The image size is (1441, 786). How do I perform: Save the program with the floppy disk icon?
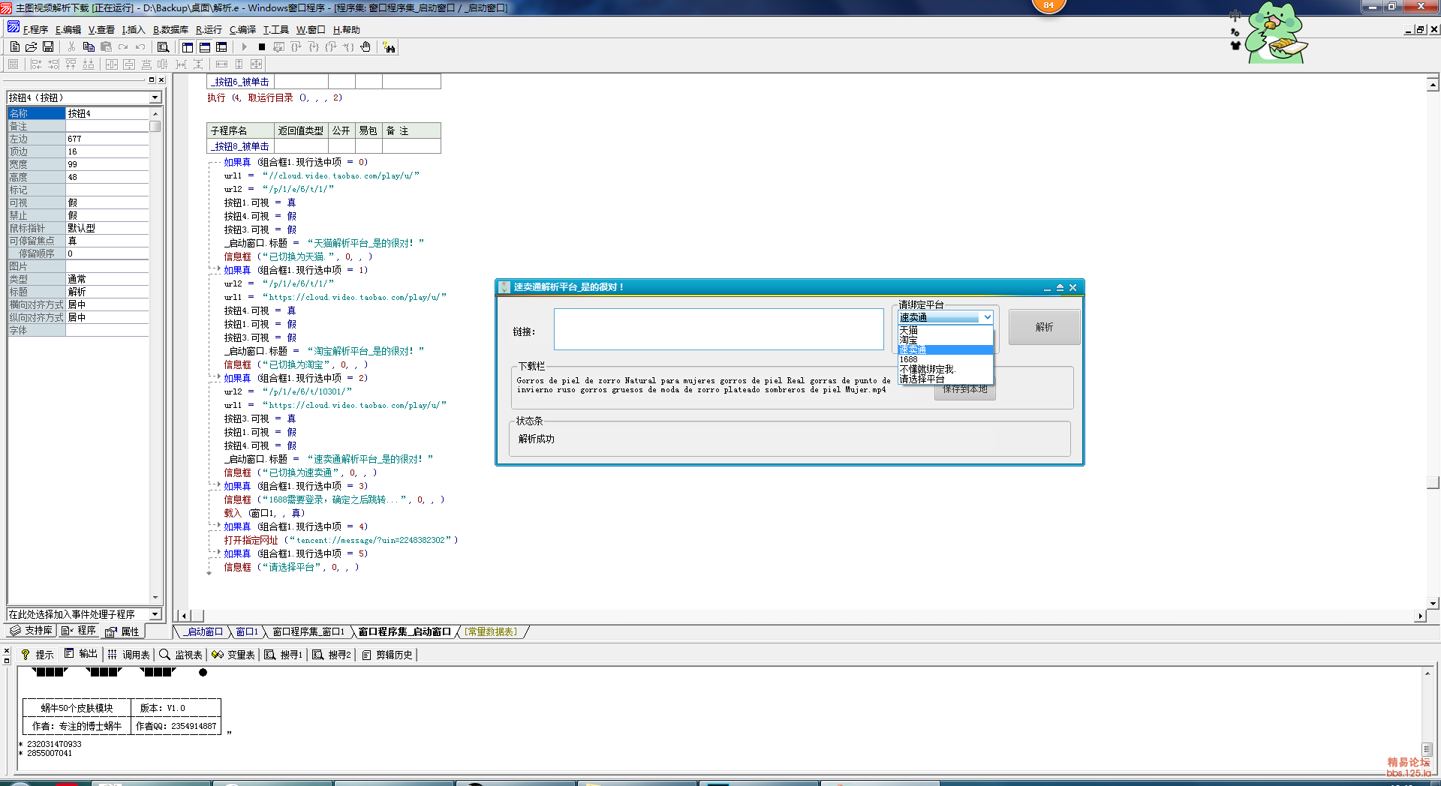point(48,47)
